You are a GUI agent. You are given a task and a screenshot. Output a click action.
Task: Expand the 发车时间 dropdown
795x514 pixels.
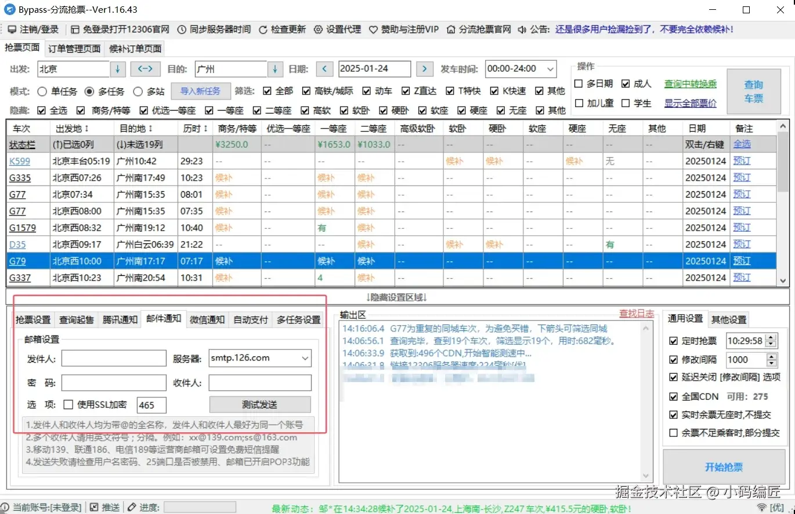tap(550, 69)
